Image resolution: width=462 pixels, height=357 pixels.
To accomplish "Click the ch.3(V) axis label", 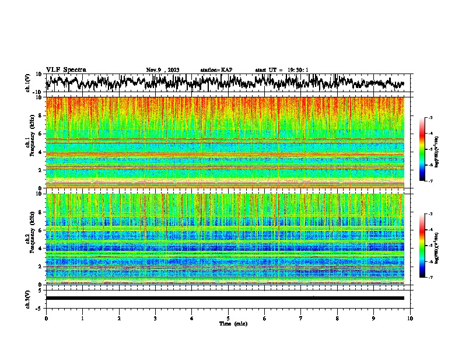I will (x=28, y=300).
